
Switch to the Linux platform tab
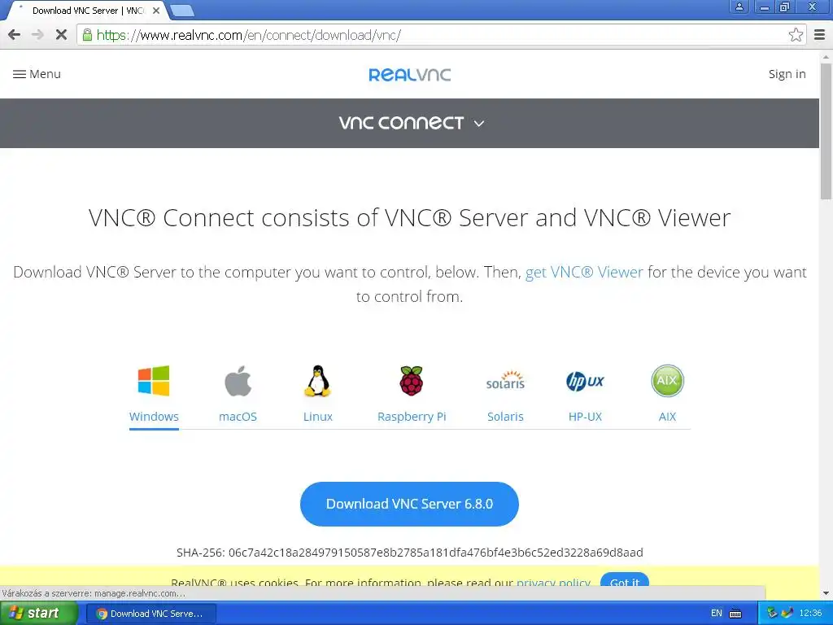click(x=318, y=417)
